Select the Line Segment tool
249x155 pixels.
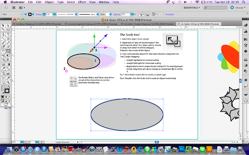coord(3,38)
